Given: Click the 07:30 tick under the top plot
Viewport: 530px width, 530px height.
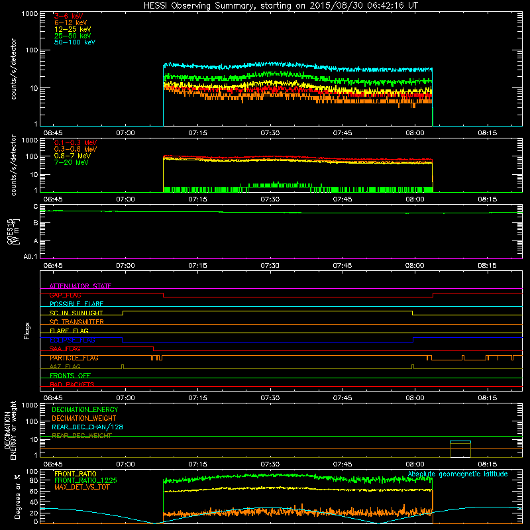Looking at the screenshot, I should (x=270, y=133).
